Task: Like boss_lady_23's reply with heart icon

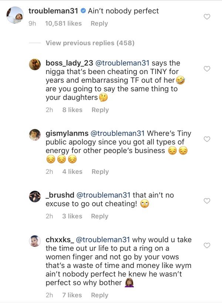Action: [x=207, y=69]
